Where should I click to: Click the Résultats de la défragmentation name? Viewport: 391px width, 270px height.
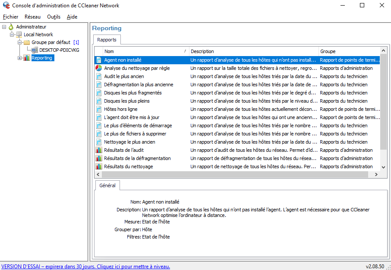tap(137, 158)
